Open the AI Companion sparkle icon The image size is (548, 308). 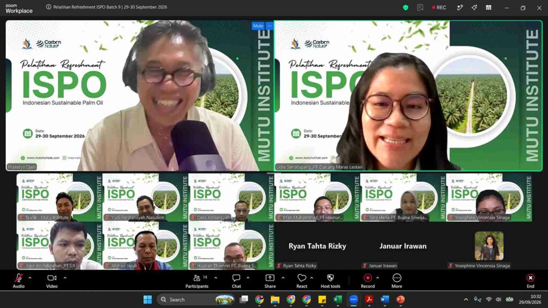(x=474, y=7)
